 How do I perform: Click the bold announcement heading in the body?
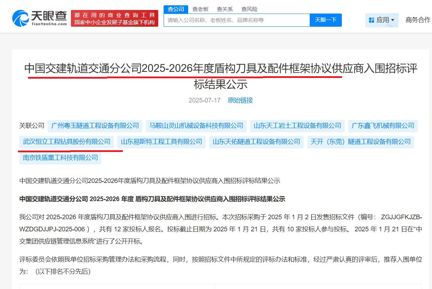tap(152, 199)
